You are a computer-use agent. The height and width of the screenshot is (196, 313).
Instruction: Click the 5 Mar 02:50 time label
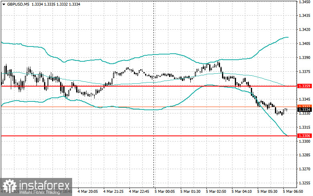click(x=216, y=192)
